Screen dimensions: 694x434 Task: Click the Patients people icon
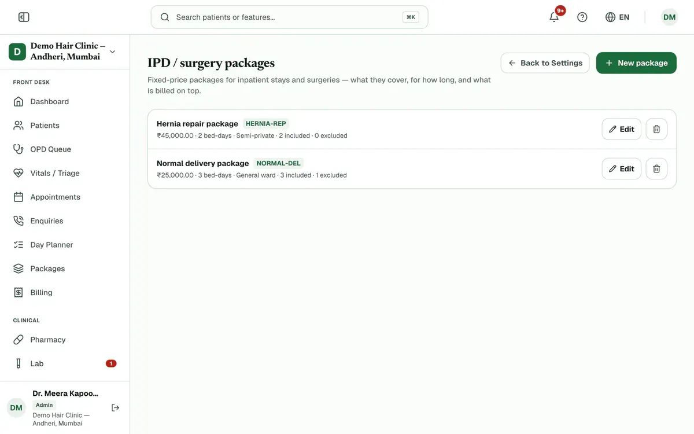click(19, 125)
